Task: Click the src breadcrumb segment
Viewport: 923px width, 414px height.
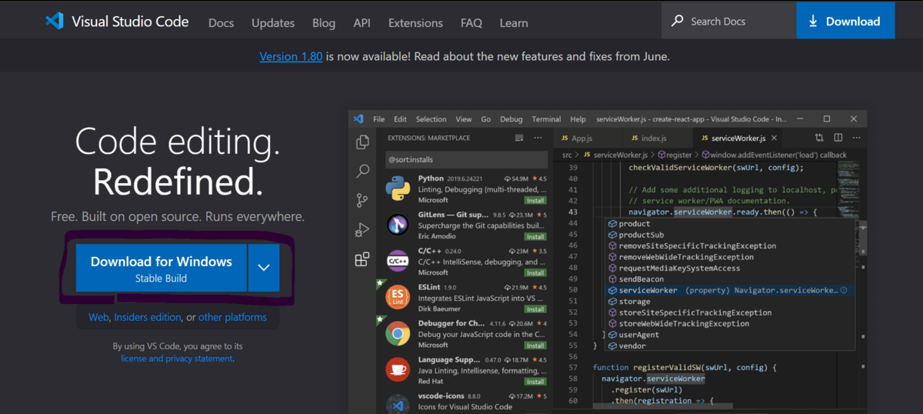Action: (x=567, y=155)
